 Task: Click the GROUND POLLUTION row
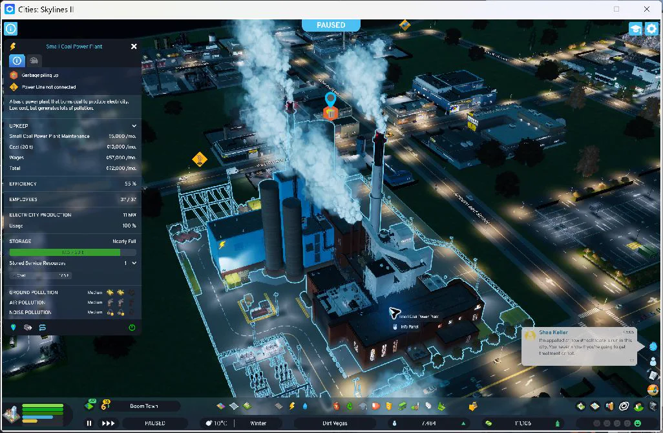(73, 293)
